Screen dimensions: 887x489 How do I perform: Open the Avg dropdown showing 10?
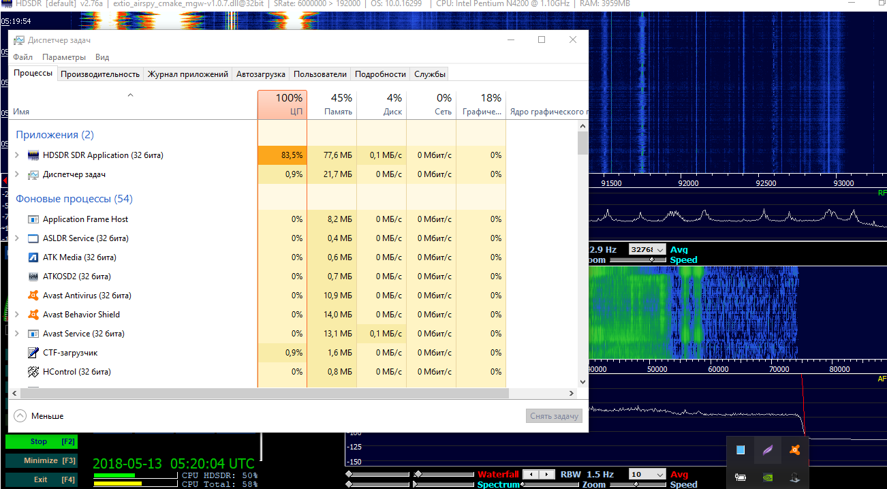tap(647, 474)
